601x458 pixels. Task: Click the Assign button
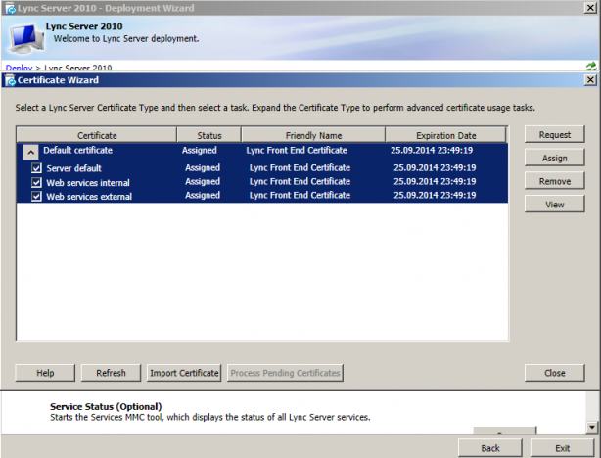(555, 158)
